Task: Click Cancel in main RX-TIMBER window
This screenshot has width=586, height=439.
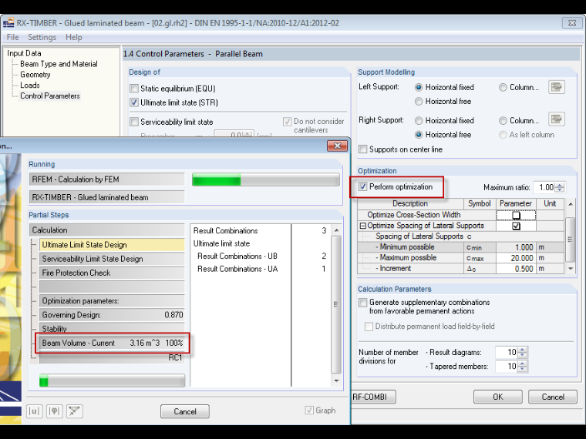Action: (553, 397)
